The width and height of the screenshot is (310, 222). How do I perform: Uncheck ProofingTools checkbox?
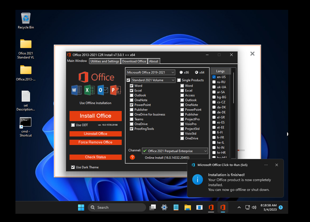click(x=131, y=129)
